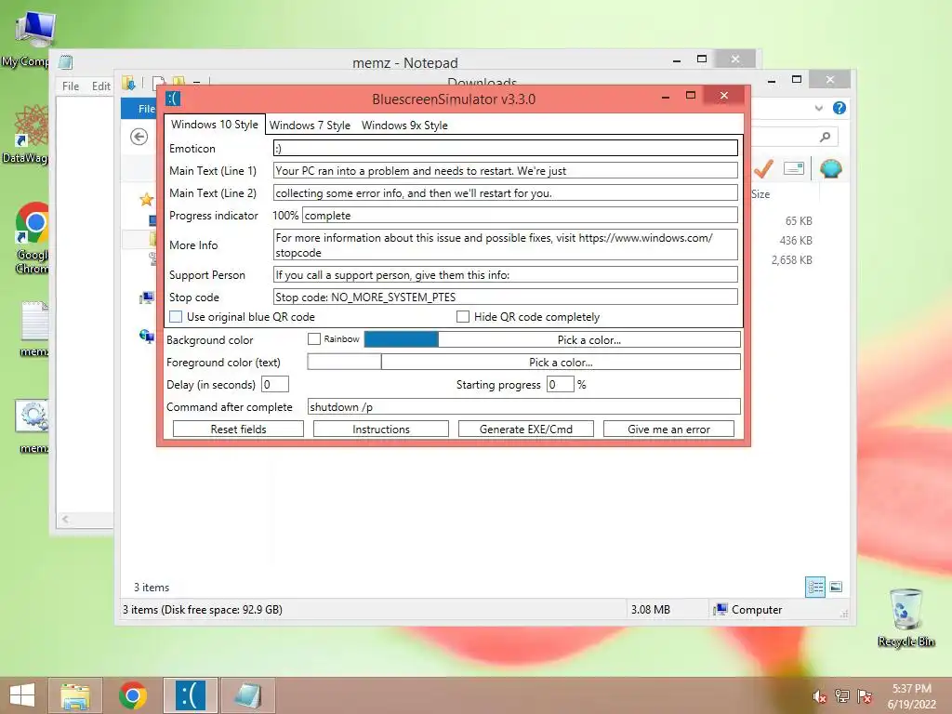Image resolution: width=952 pixels, height=714 pixels.
Task: Enable Use original blue QR code
Action: 176,316
